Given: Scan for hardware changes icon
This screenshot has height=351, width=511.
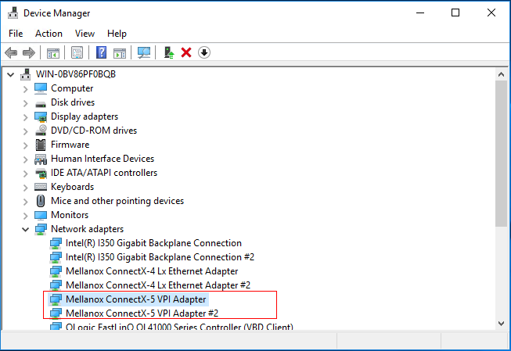Looking at the screenshot, I should click(144, 52).
